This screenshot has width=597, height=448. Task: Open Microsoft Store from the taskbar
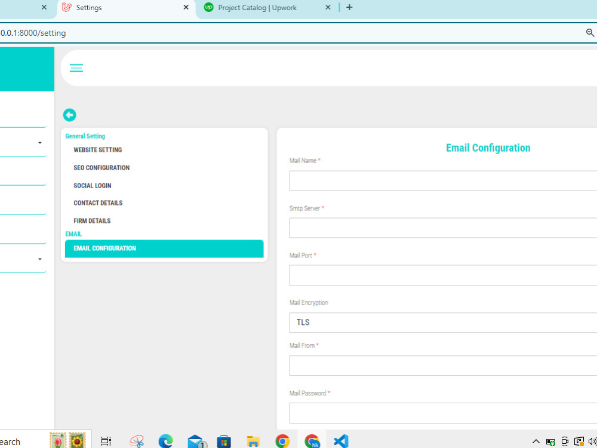coord(224,441)
